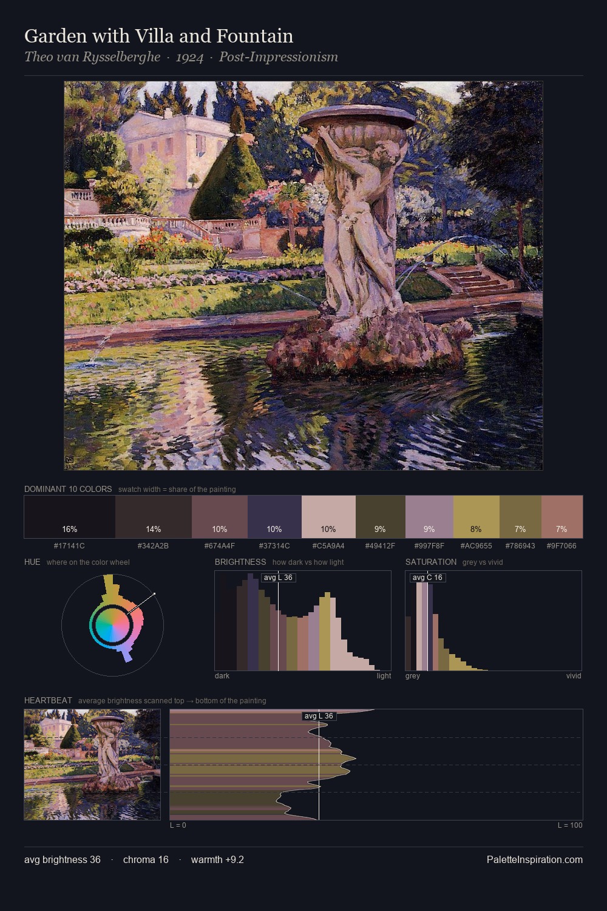Select the #674A4F color swatch
This screenshot has height=911, width=607.
click(x=220, y=517)
